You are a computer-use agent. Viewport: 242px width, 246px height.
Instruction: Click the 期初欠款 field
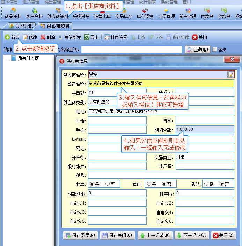(x=205, y=129)
